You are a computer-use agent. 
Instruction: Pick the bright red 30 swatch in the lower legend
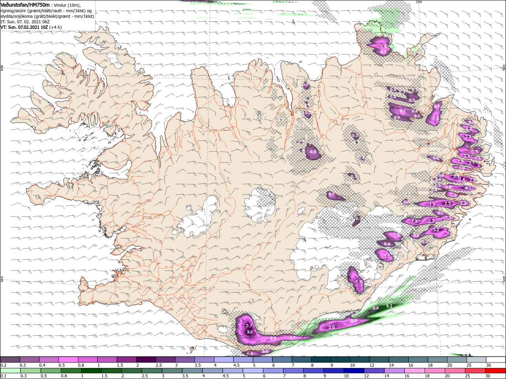[x=495, y=371]
